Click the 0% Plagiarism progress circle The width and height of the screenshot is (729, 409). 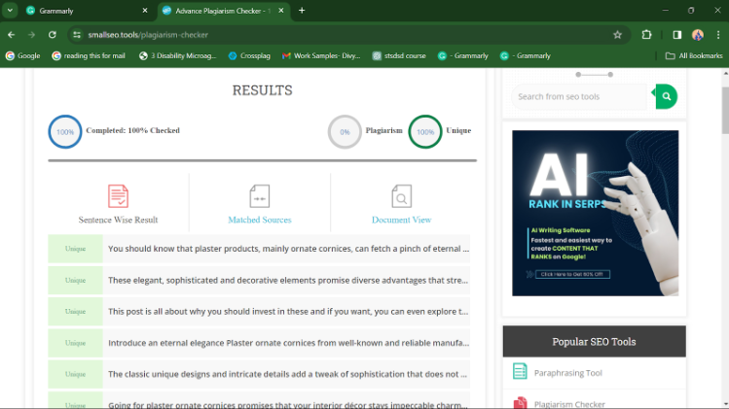[345, 131]
